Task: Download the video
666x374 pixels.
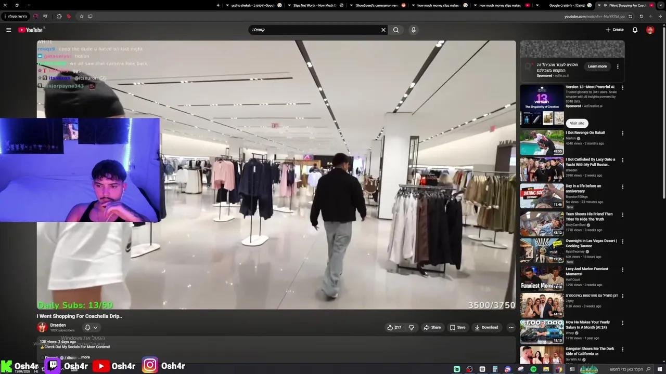Action: pyautogui.click(x=486, y=327)
